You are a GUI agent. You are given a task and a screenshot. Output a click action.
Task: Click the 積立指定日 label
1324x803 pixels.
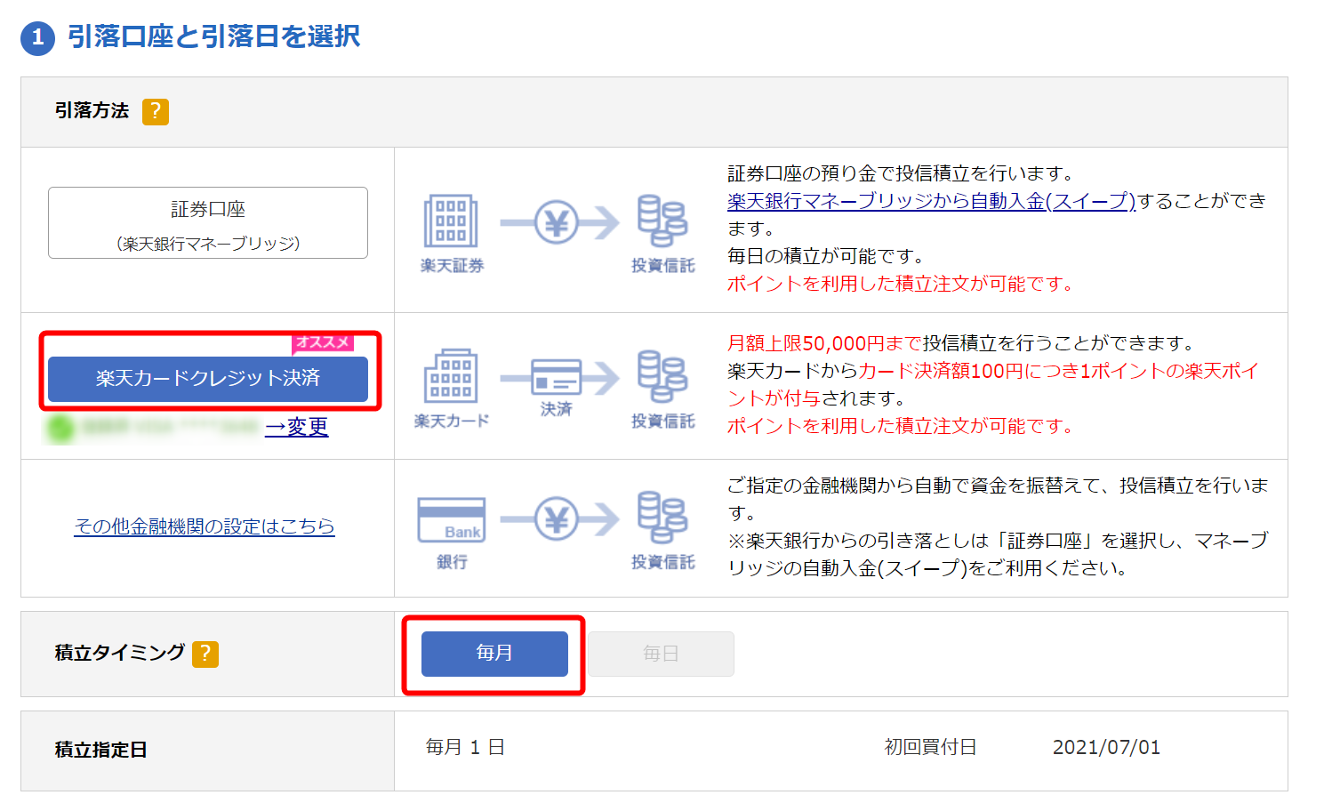(101, 750)
